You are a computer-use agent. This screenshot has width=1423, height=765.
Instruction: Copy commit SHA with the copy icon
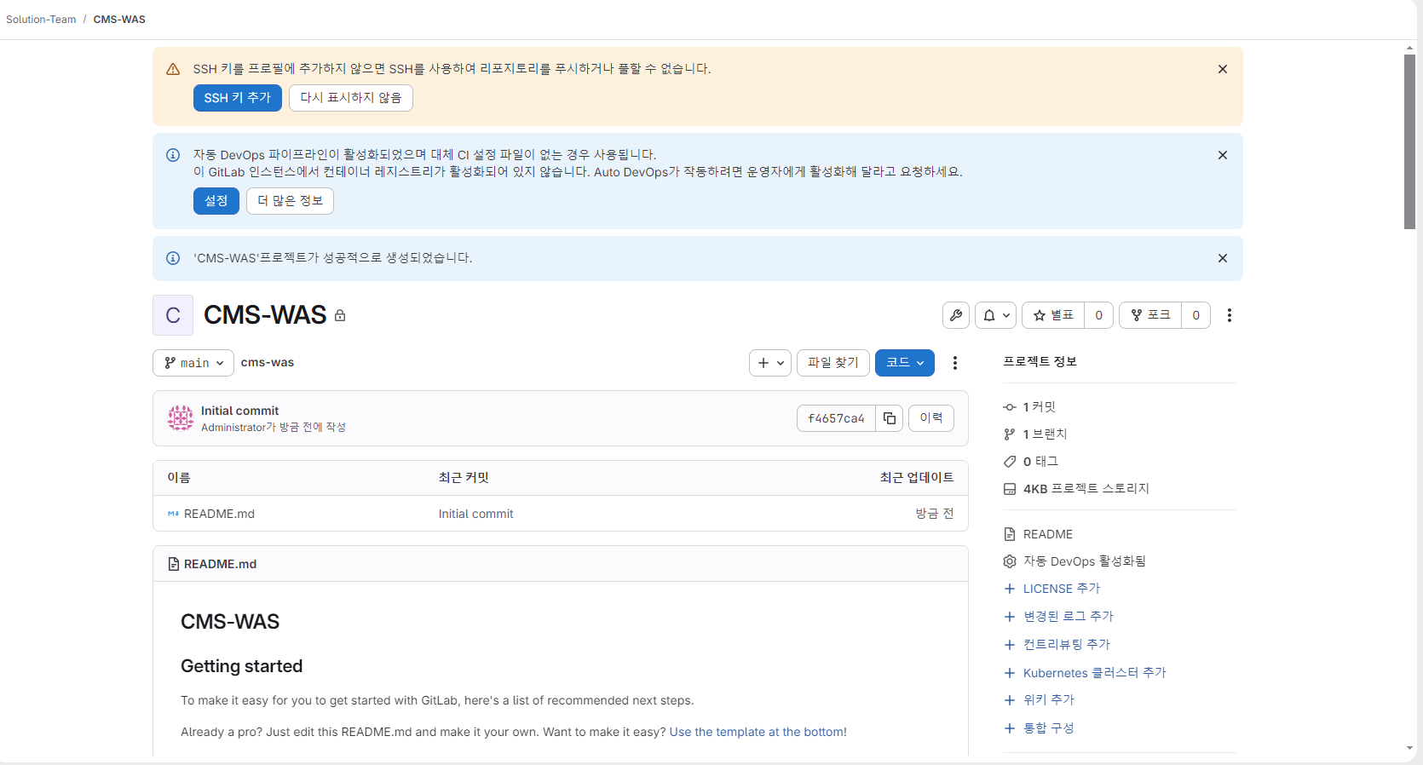tap(890, 418)
